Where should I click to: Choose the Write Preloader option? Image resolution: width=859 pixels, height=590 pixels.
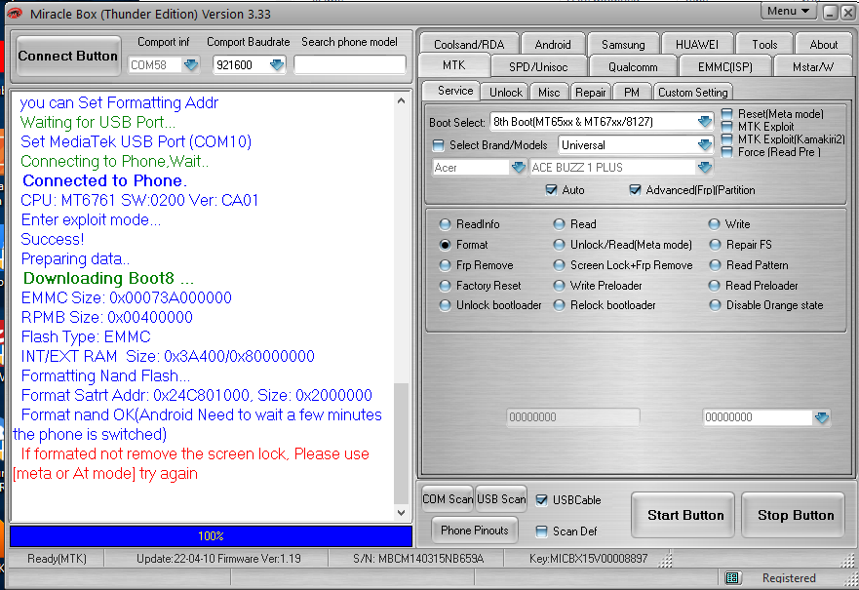click(x=559, y=286)
